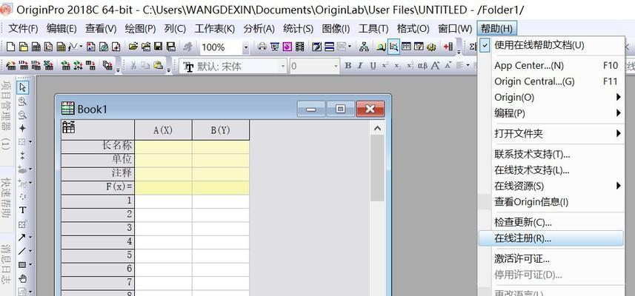This screenshot has height=296, width=635.
Task: Open the Arrow tool flyout arrow
Action: click(x=30, y=238)
